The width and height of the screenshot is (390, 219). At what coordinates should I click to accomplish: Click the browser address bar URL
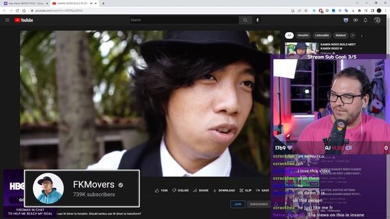(58, 11)
